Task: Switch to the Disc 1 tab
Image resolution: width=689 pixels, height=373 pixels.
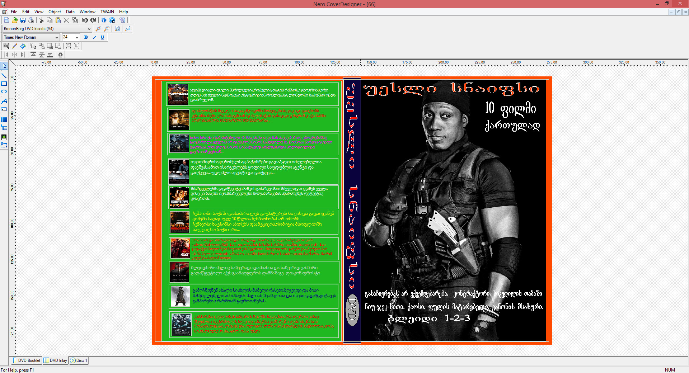Action: 79,360
